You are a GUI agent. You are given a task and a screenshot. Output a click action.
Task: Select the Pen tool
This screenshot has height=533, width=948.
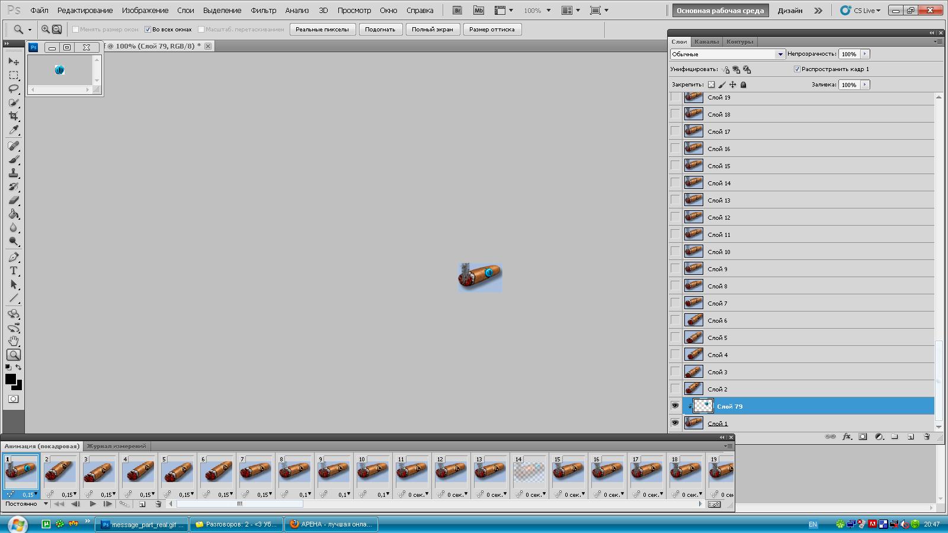(x=14, y=257)
